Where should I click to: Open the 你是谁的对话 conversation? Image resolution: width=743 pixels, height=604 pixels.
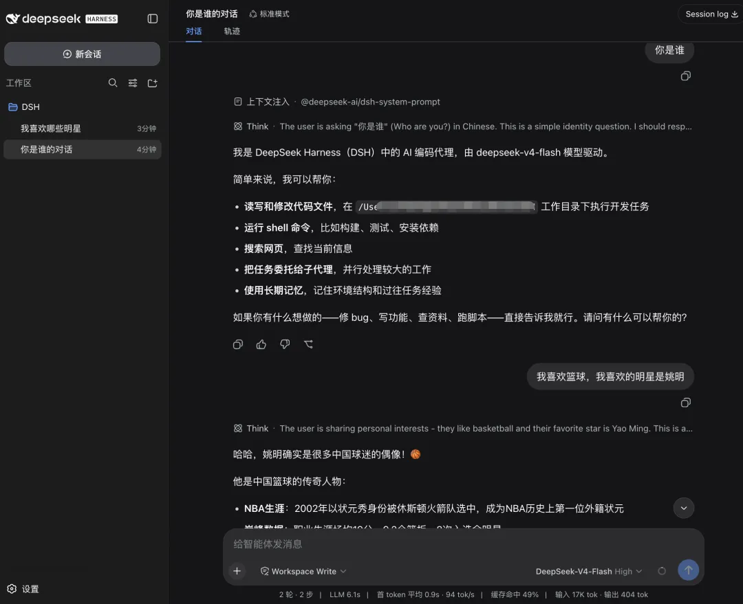82,149
